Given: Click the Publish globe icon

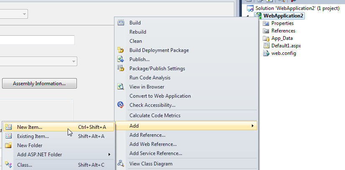Looking at the screenshot, I should click(121, 59).
